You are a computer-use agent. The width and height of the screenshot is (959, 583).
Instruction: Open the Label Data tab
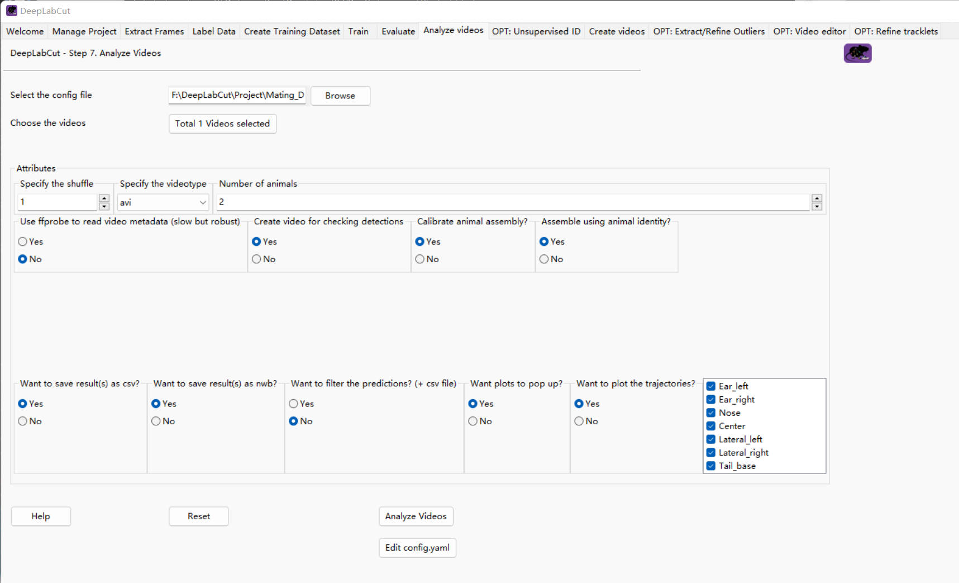click(214, 31)
